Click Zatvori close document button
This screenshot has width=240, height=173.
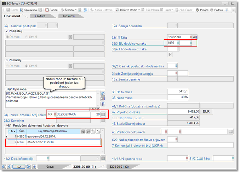[52, 10]
